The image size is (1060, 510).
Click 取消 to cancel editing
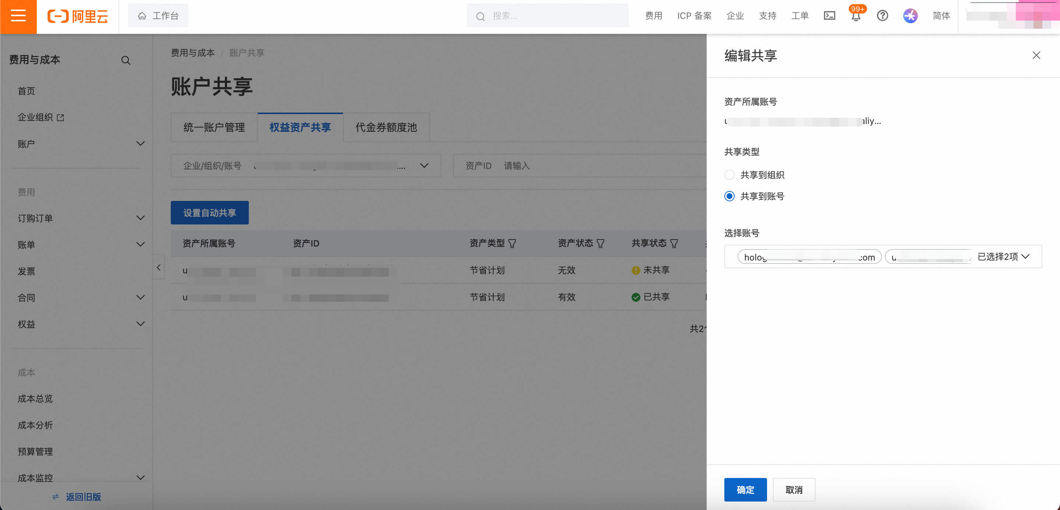pos(794,489)
